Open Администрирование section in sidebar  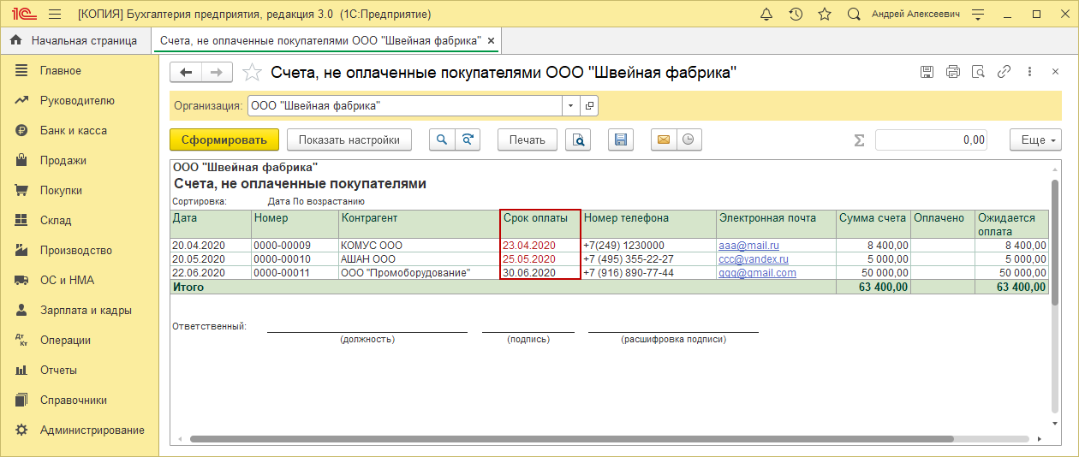[92, 430]
